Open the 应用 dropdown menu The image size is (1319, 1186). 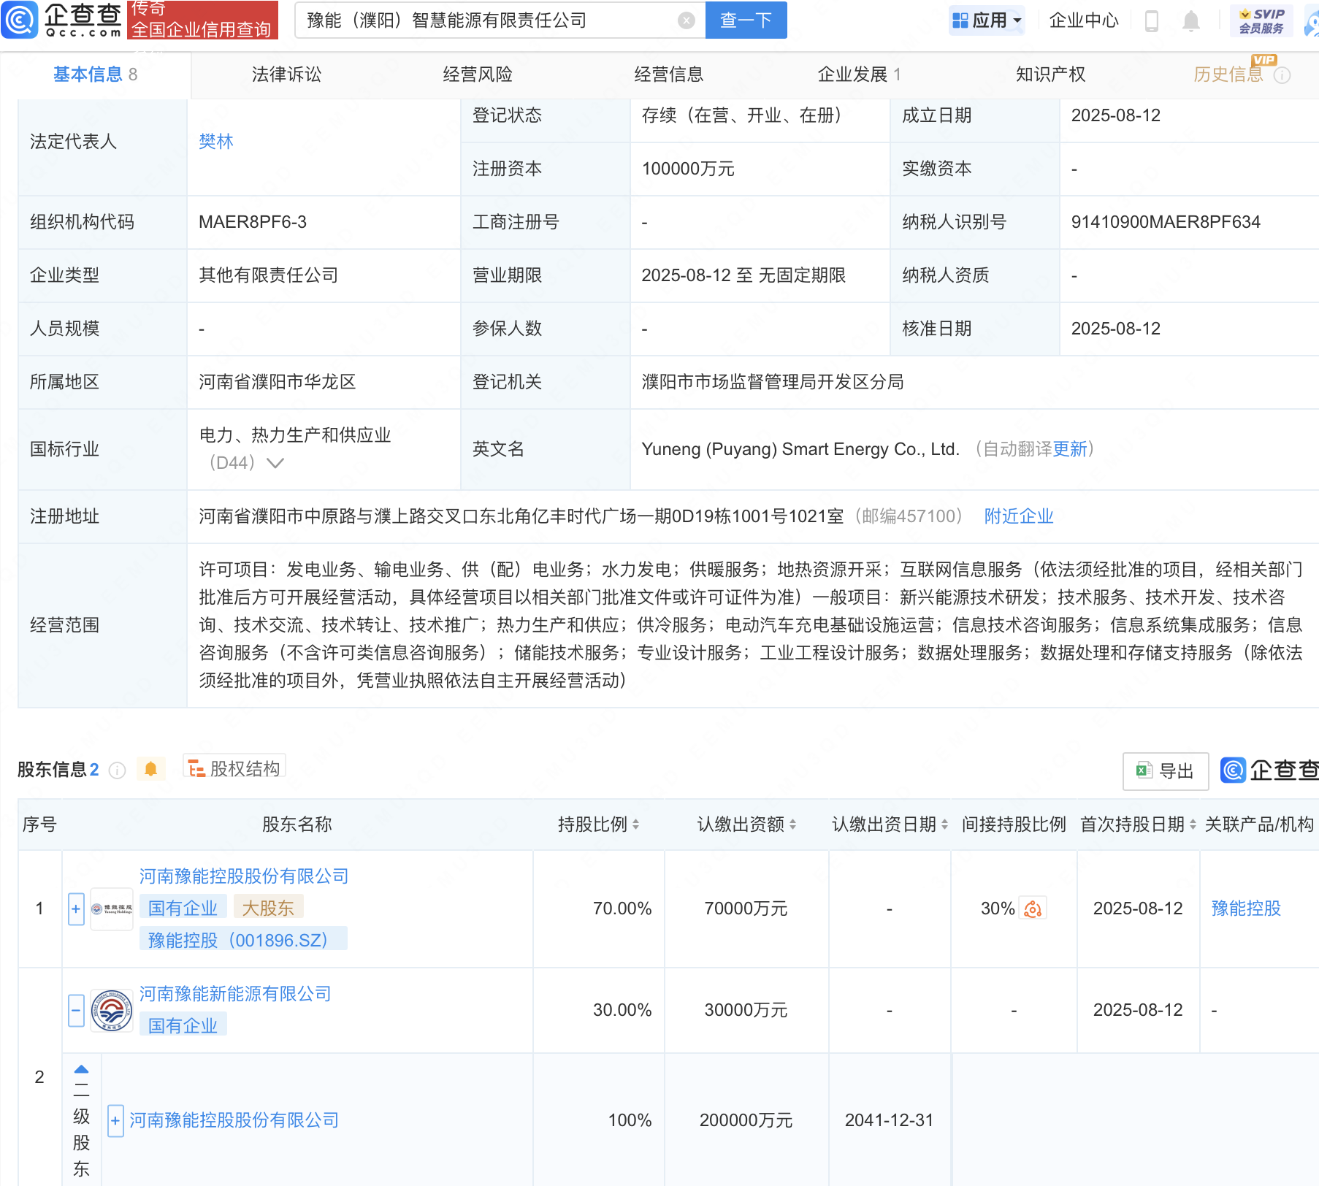point(987,20)
